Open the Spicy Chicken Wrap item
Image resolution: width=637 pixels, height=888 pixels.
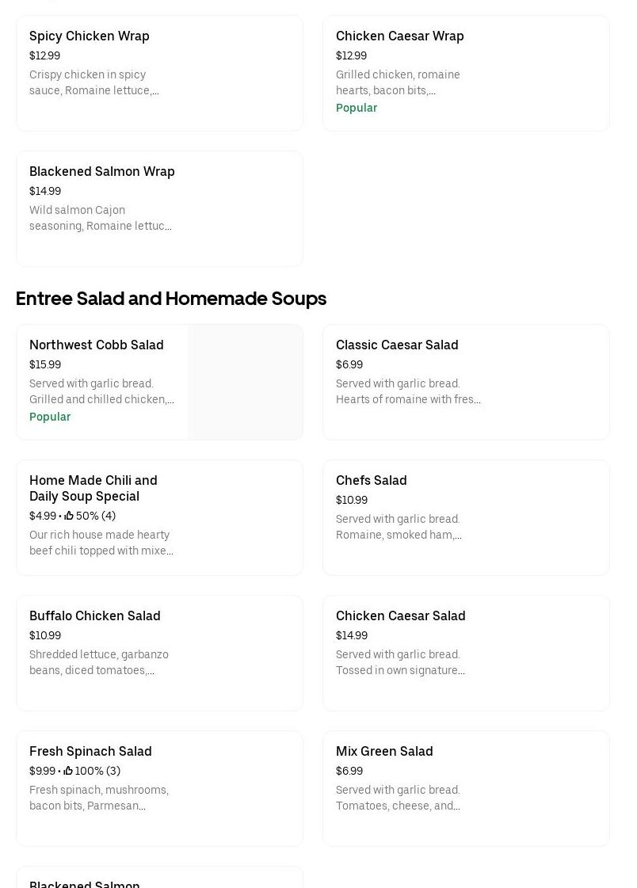pyautogui.click(x=158, y=73)
